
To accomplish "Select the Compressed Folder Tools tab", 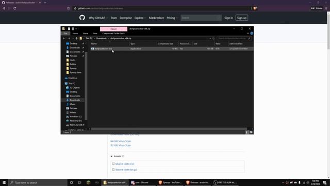I will 113,33.
